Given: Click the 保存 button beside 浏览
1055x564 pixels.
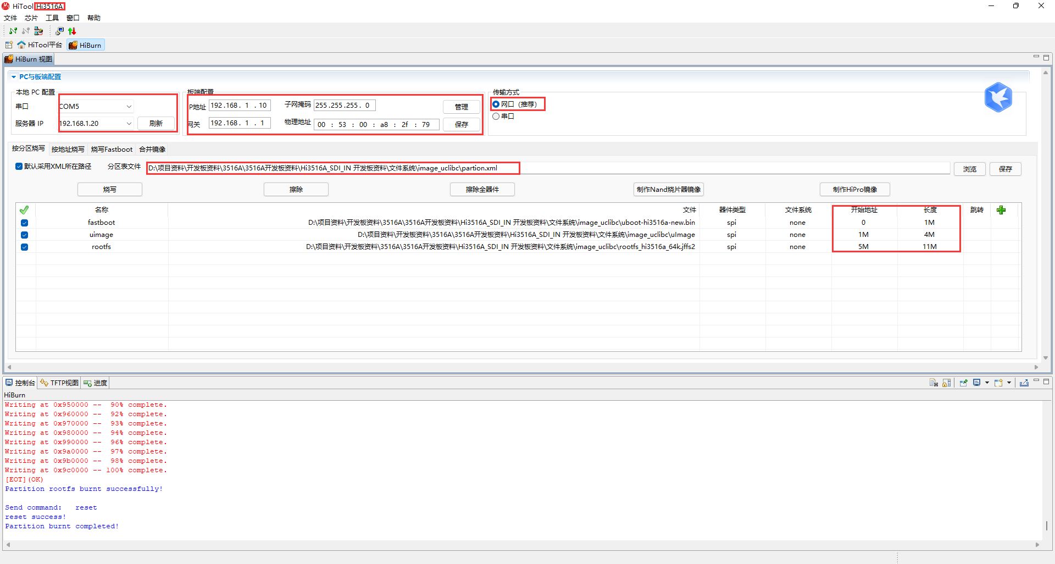Looking at the screenshot, I should tap(1006, 169).
